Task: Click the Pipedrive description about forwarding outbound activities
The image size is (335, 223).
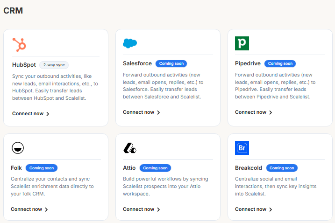Action: point(275,86)
